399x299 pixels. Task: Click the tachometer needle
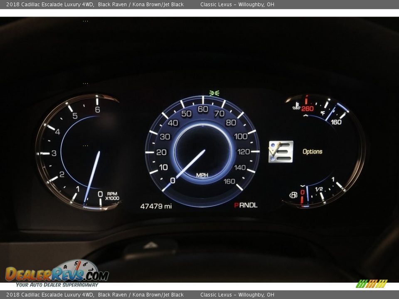92,177
